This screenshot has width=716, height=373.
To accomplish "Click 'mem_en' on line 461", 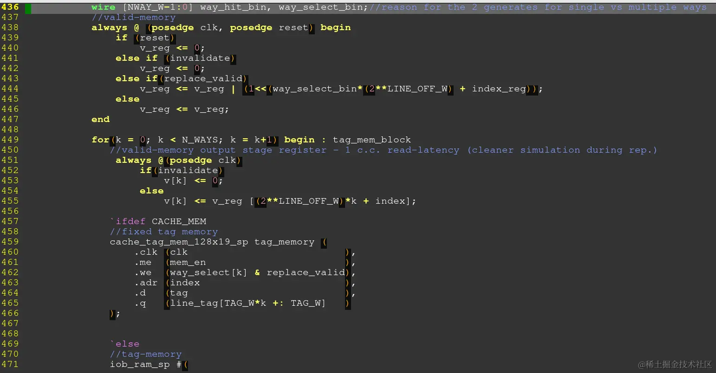I will coord(188,263).
